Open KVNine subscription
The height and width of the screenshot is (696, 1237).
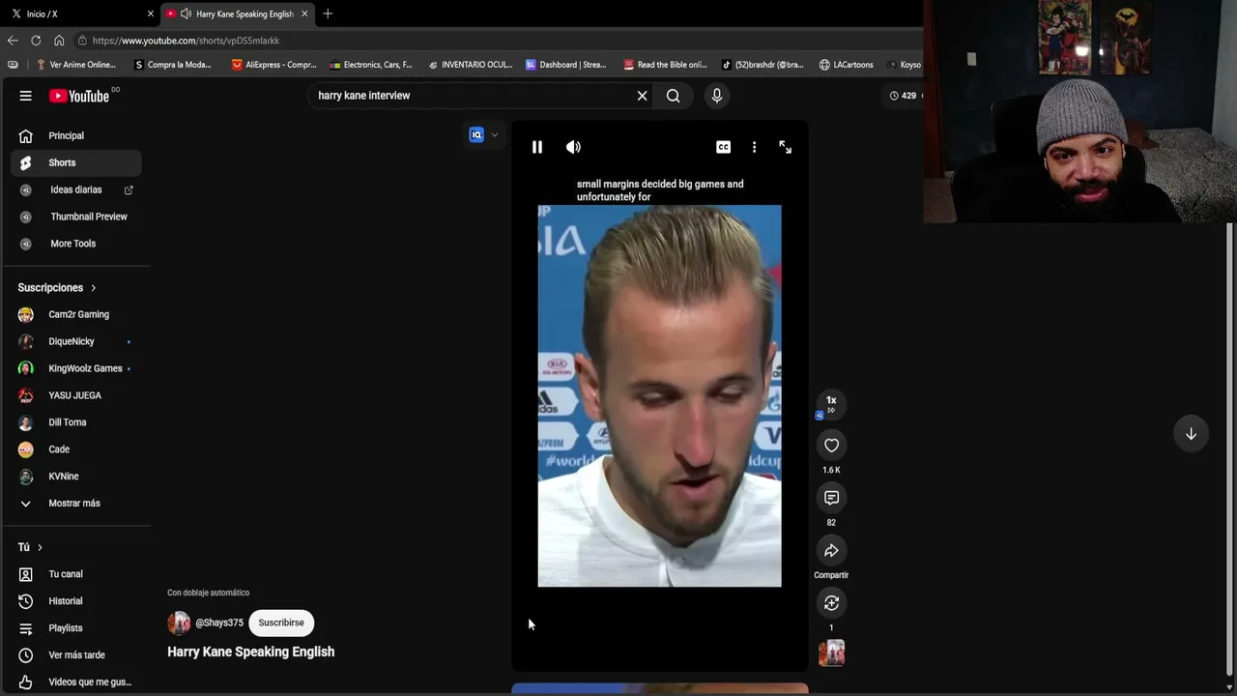click(75, 477)
